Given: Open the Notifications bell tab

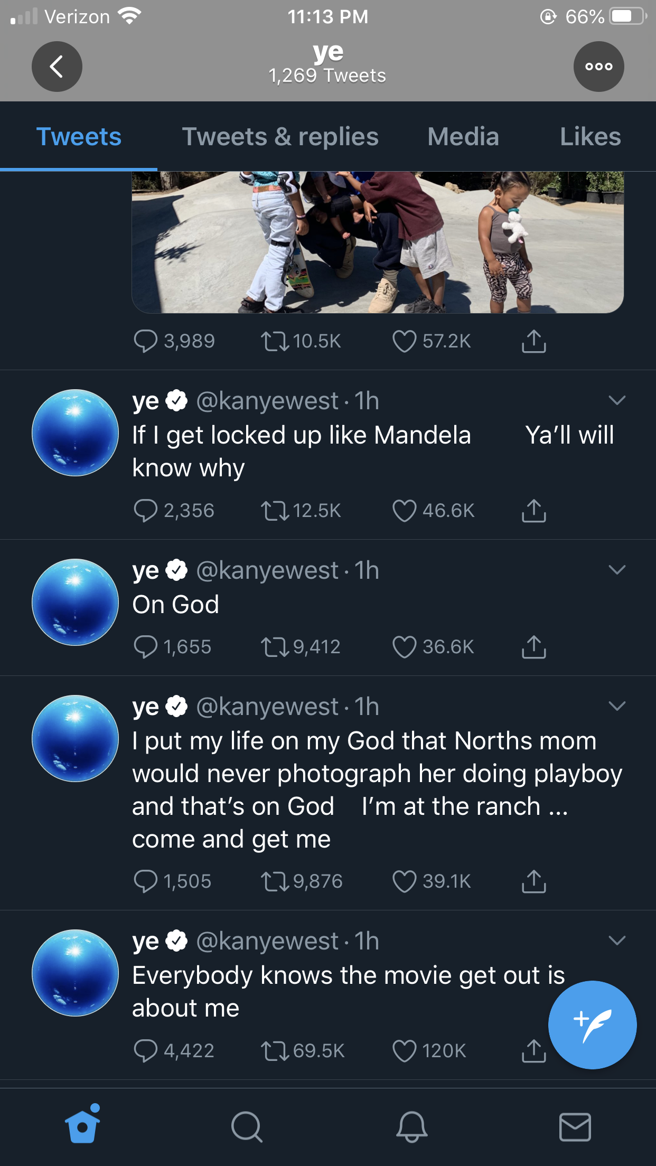Looking at the screenshot, I should click(x=411, y=1127).
